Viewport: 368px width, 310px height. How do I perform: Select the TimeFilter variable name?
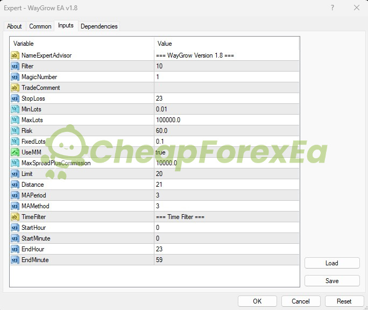point(33,217)
